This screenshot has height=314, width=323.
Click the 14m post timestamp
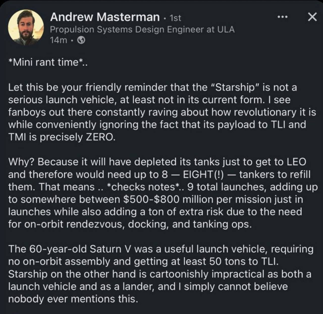coord(59,40)
